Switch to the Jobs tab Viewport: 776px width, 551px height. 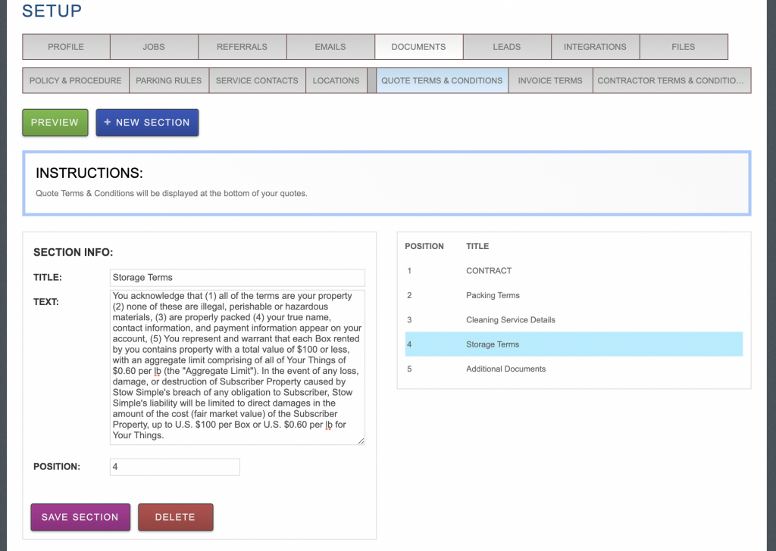click(154, 47)
